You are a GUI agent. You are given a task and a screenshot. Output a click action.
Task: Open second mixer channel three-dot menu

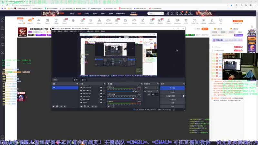click(x=139, y=99)
